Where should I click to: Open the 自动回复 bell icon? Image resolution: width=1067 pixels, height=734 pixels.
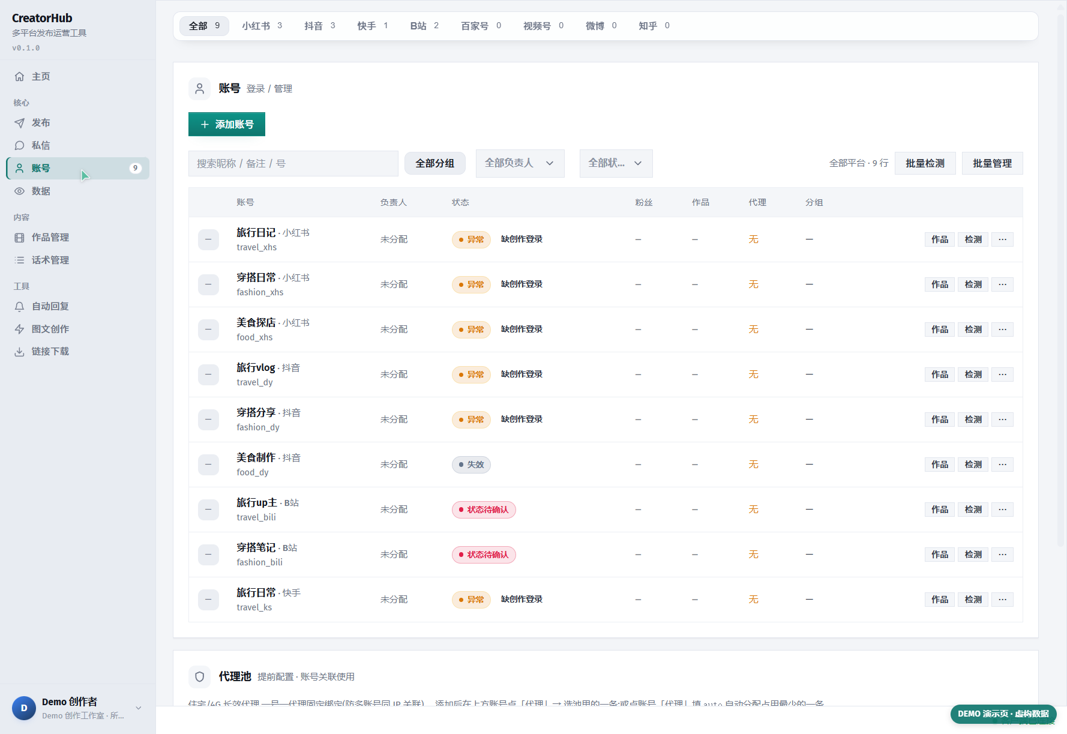point(19,307)
